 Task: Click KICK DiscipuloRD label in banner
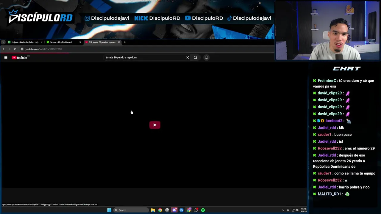tap(157, 18)
